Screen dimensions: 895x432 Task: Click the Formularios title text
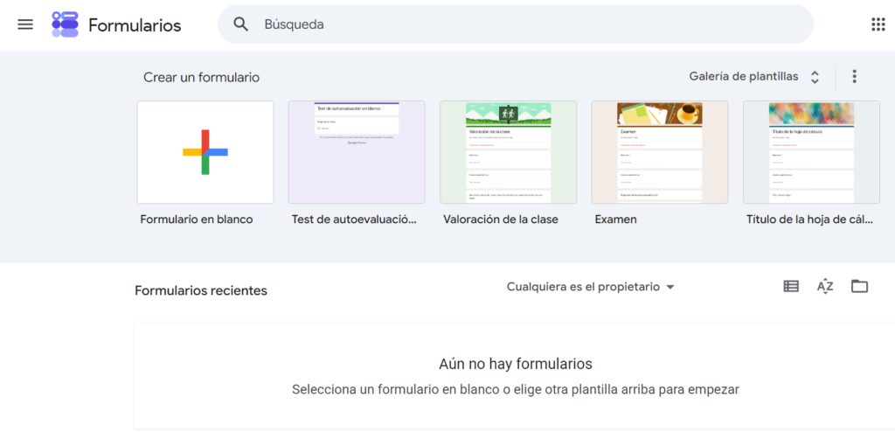[x=135, y=25]
